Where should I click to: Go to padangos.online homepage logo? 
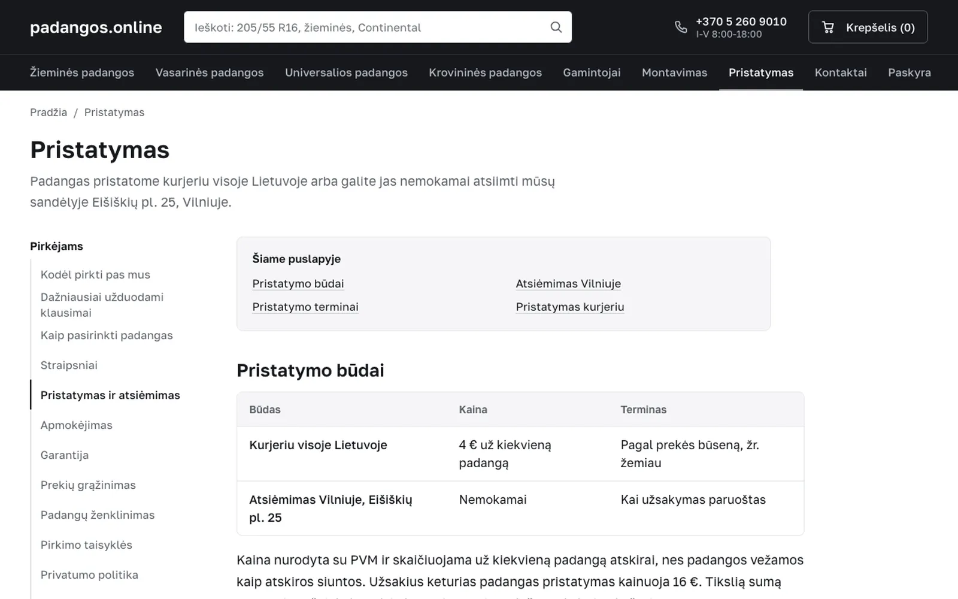(x=96, y=27)
